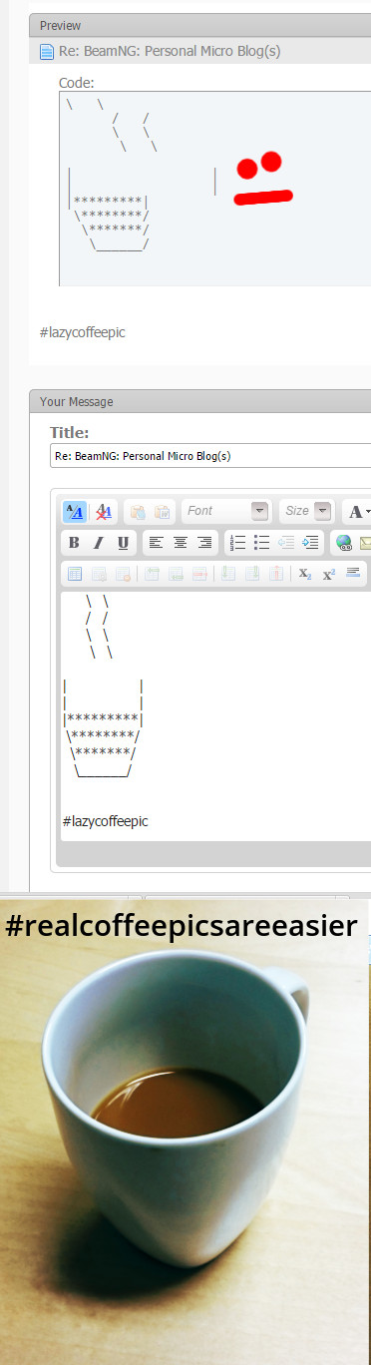Click inside the message editor text area
Screen dimensions: 371x1365
[x=215, y=715]
